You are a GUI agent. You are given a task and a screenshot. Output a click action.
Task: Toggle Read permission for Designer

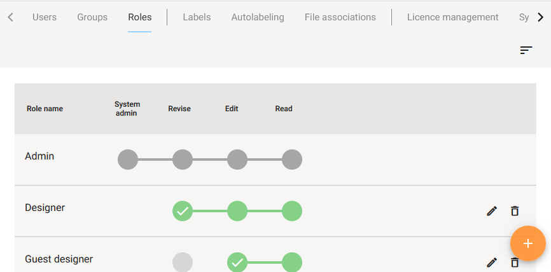(x=292, y=210)
